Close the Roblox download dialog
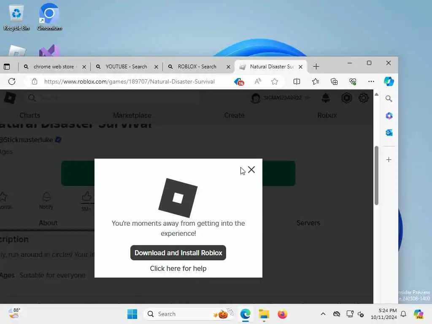The width and height of the screenshot is (432, 324). (251, 170)
